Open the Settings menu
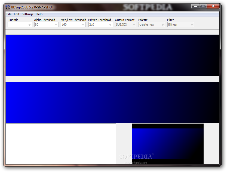 27,14
